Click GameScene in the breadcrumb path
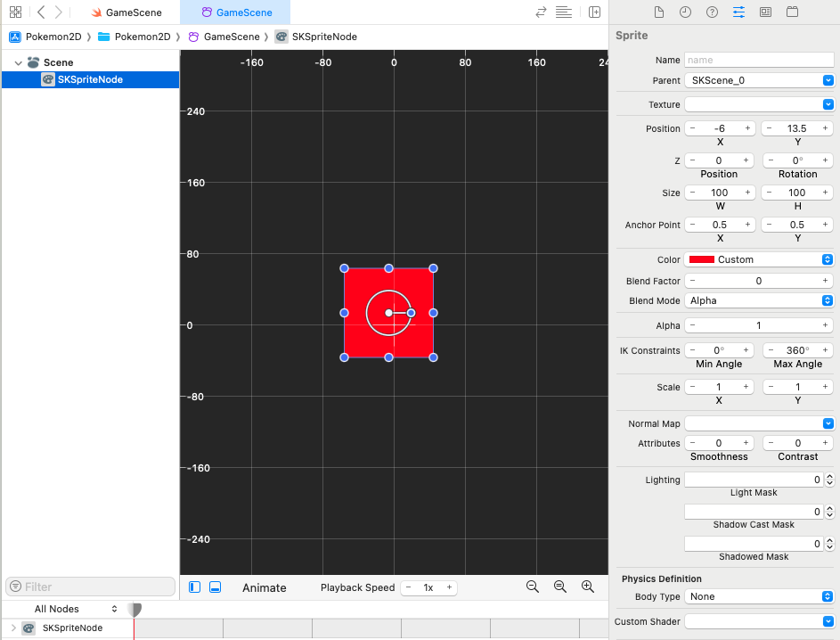 pos(231,37)
